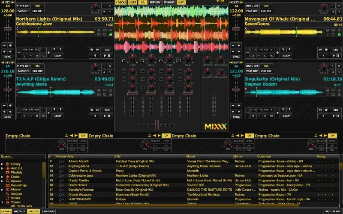The height and width of the screenshot is (214, 343).
Task: Switch on the first Empty Chain effect unit
Action: [x=83, y=136]
